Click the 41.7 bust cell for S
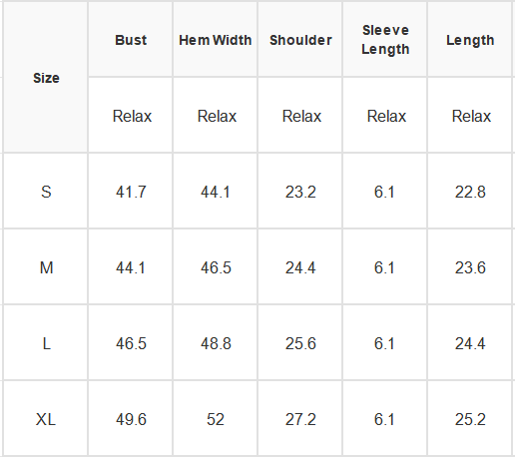This screenshot has height=457, width=515. [131, 192]
